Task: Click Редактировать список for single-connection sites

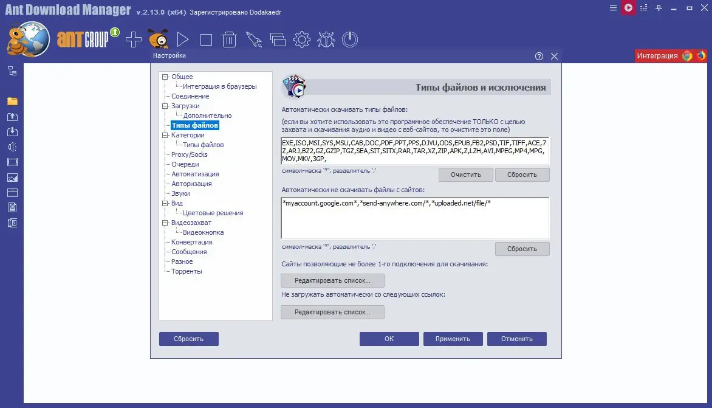Action: (332, 281)
